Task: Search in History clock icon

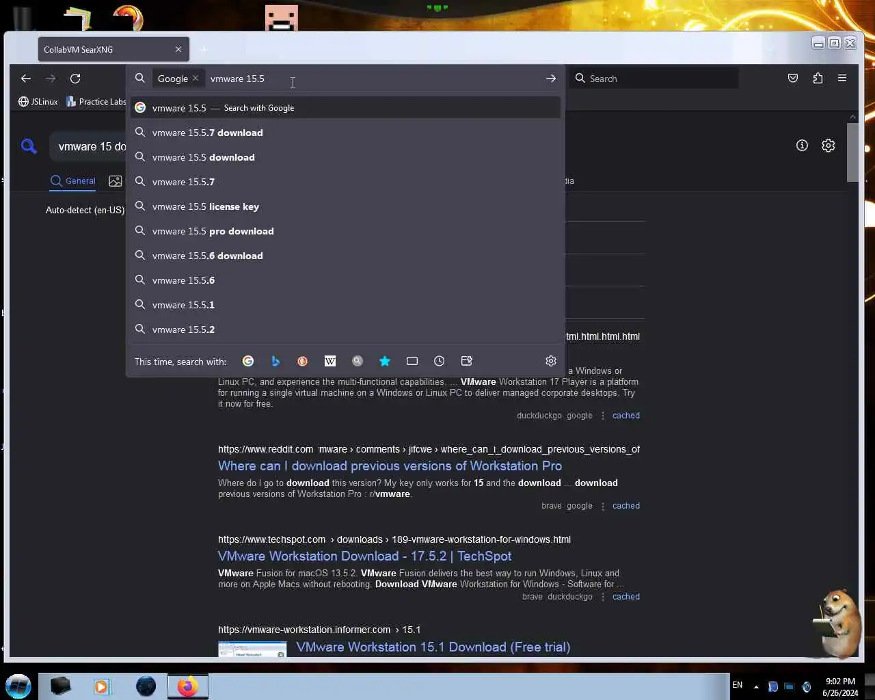Action: coord(440,361)
